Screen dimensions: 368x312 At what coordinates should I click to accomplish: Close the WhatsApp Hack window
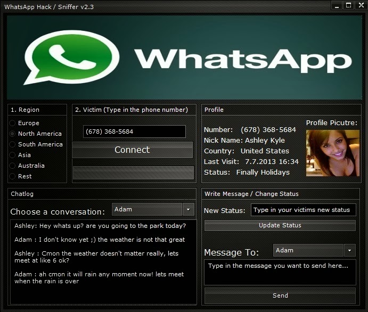click(361, 5)
